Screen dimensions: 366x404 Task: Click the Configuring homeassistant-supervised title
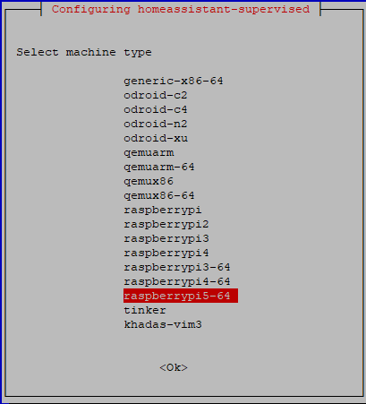181,9
